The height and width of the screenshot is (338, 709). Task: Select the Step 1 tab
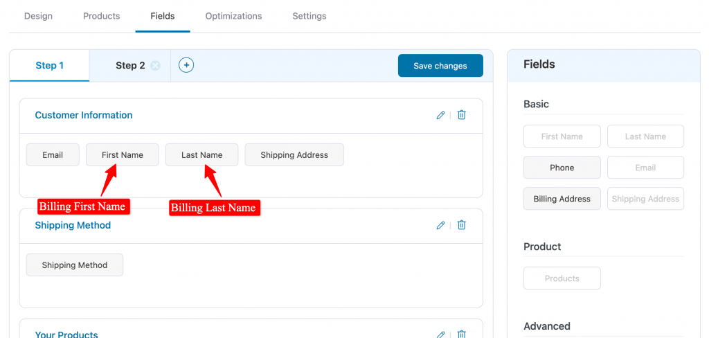(50, 66)
